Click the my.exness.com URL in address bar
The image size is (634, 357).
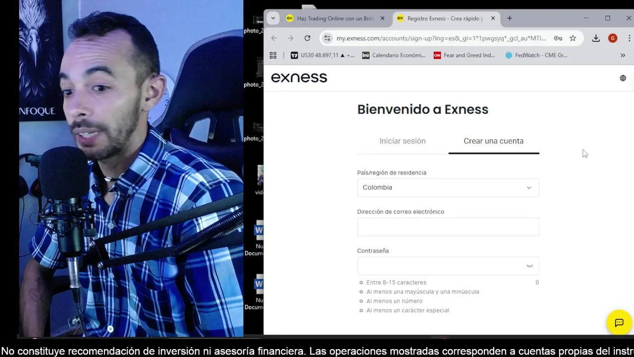441,38
